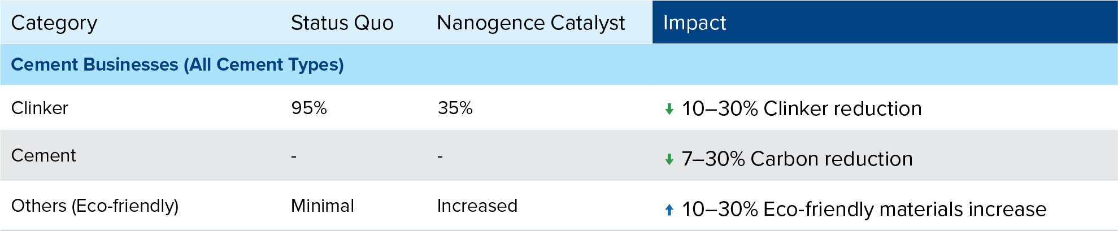Viewport: 1118px width, 231px height.
Task: Select the Status Quo column header
Action: [x=342, y=23]
